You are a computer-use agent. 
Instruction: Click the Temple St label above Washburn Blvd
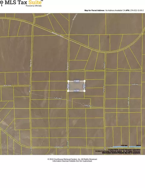point(75,17)
